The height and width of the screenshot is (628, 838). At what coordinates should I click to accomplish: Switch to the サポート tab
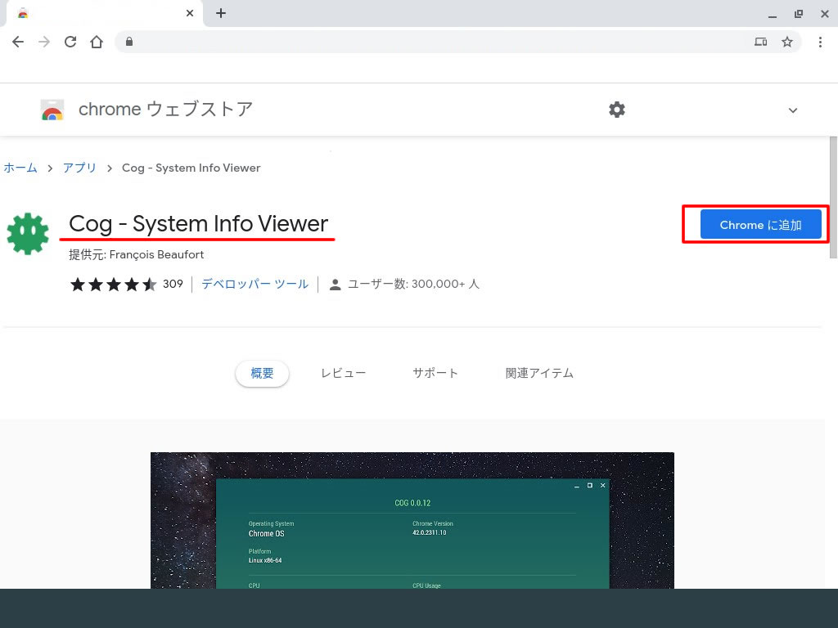tap(435, 373)
